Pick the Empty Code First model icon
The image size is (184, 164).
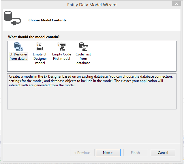[62, 46]
